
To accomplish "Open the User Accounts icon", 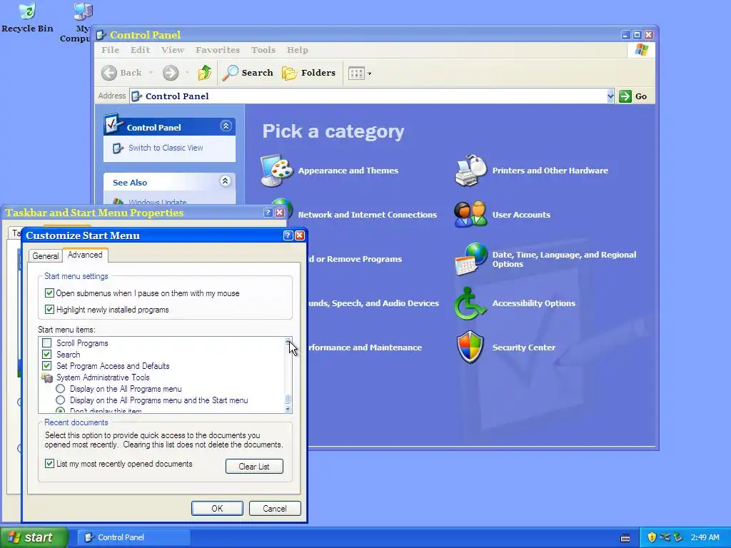I will pos(470,214).
